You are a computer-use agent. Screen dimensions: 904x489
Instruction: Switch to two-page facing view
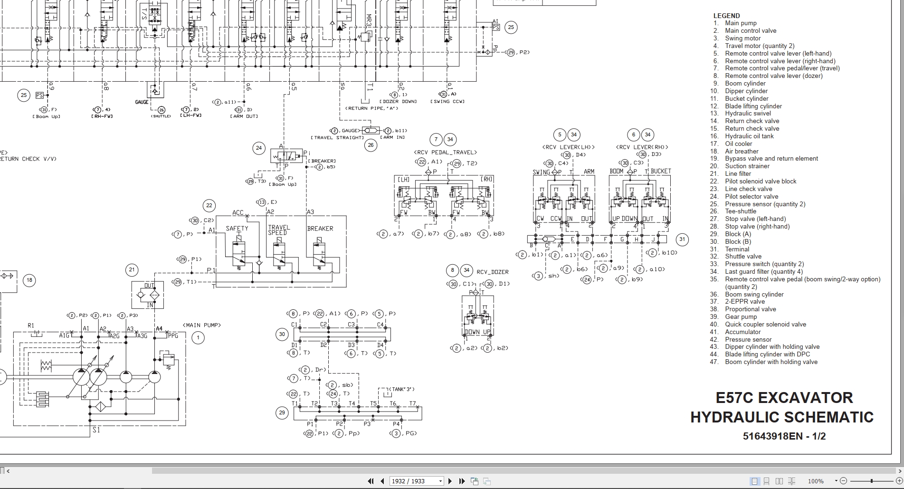tap(779, 481)
